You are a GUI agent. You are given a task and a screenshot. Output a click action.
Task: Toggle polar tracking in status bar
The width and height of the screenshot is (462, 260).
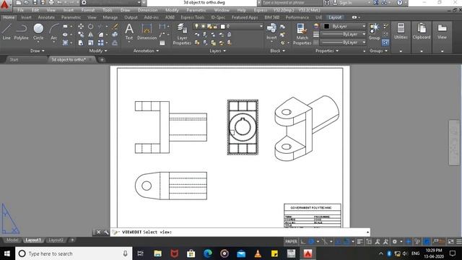coord(311,242)
